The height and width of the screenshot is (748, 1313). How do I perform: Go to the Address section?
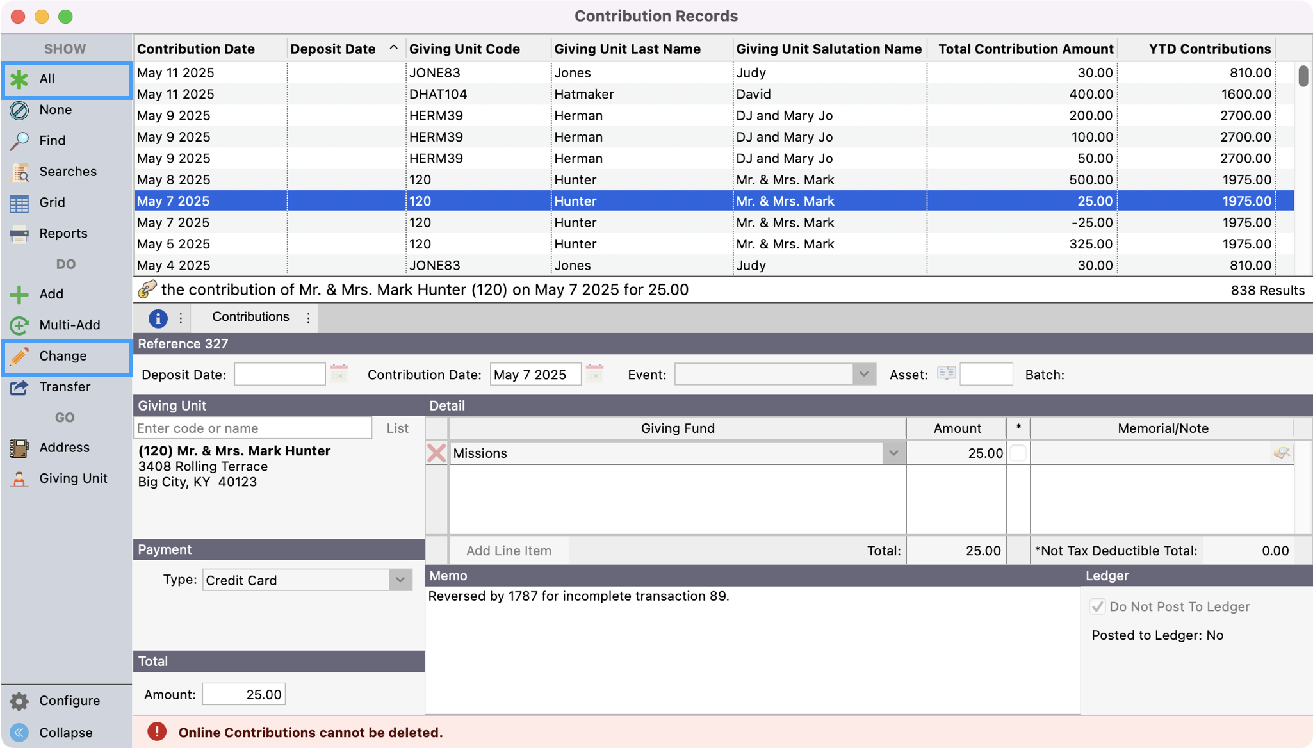[64, 447]
